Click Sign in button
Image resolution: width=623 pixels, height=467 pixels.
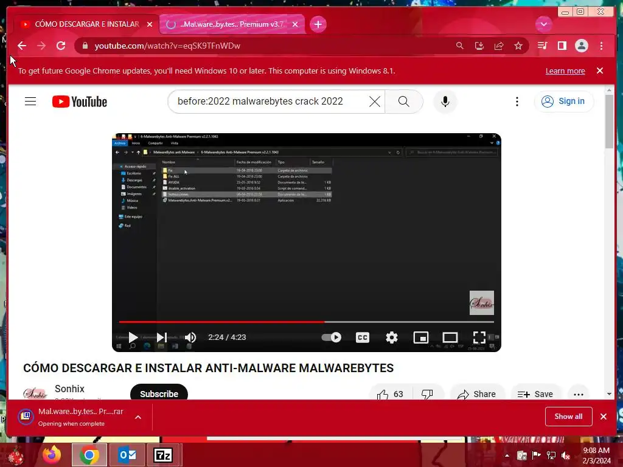coord(564,102)
